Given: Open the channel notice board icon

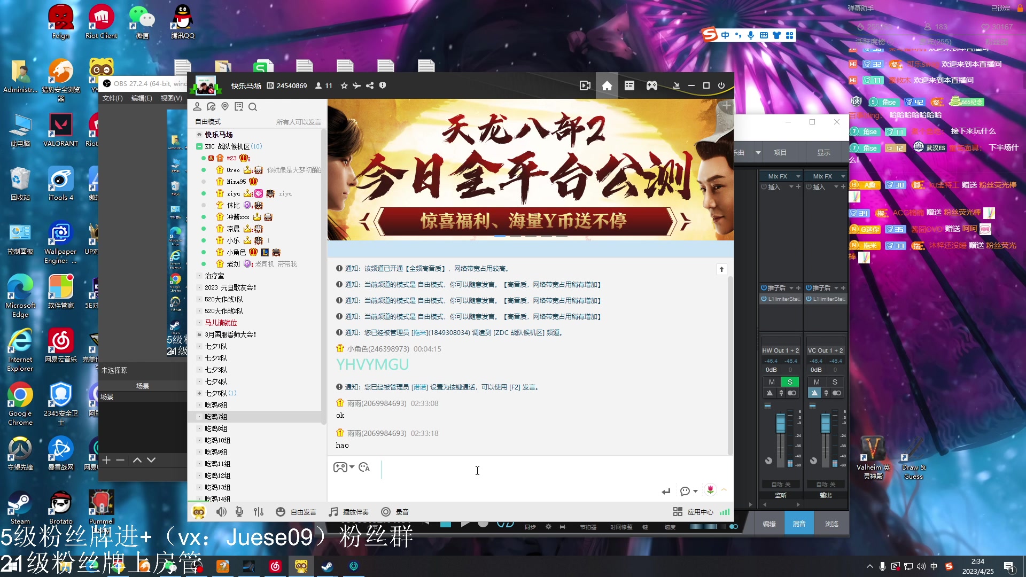Looking at the screenshot, I should (239, 106).
